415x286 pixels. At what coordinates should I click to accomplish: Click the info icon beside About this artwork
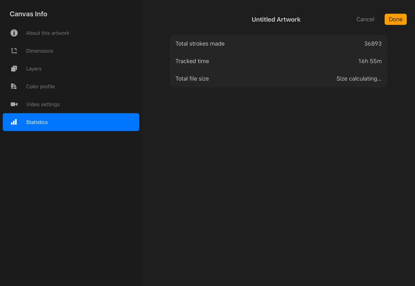tap(14, 33)
